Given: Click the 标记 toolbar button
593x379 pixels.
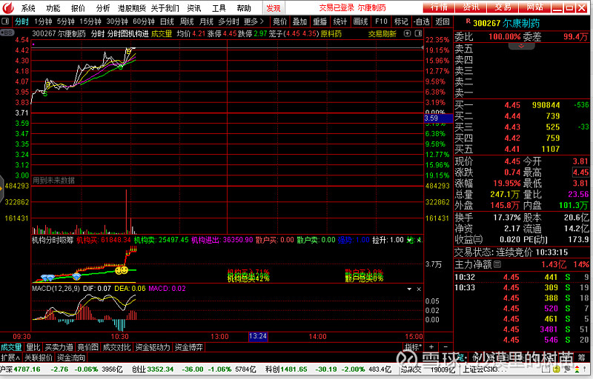Looking at the screenshot, I should click(x=401, y=21).
